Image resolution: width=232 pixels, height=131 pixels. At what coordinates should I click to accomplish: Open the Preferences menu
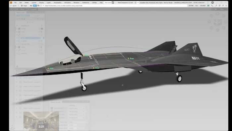coord(86,3)
